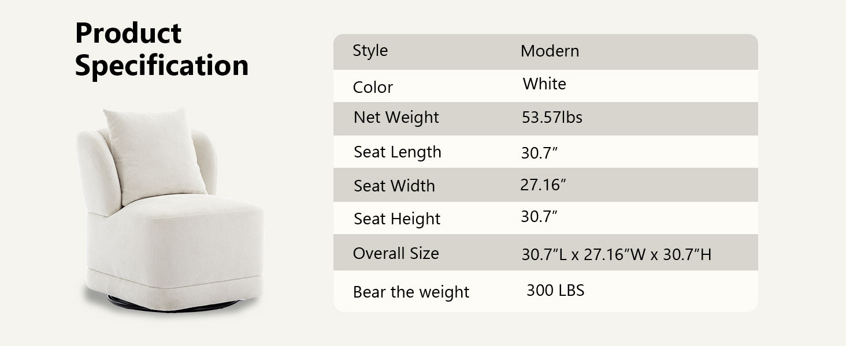The height and width of the screenshot is (346, 846).
Task: Select the Seat Height label
Action: tap(397, 219)
